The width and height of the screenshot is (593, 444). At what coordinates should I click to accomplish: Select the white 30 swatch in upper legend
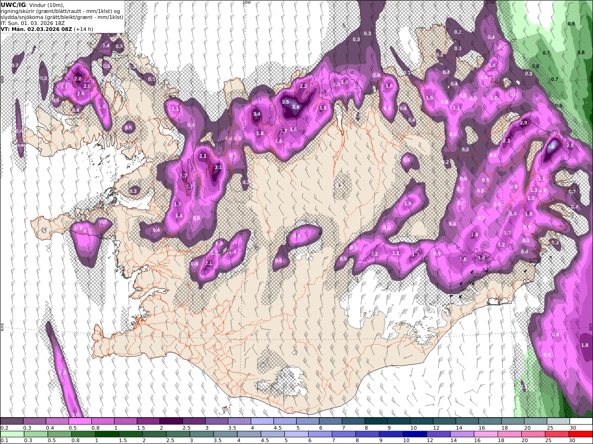581,421
